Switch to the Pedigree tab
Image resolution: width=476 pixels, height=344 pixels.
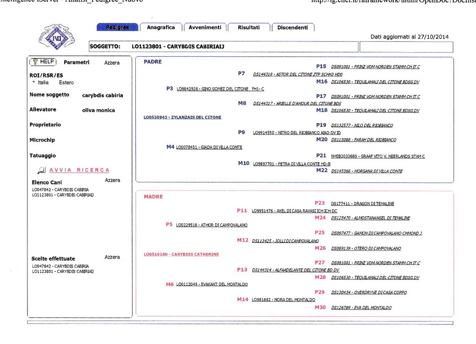(x=118, y=27)
